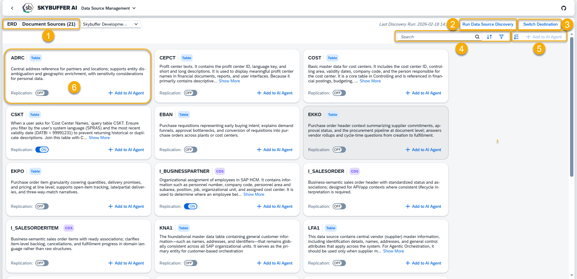Turn on replication for ADRC
Screen dimensions: 577x279
point(42,93)
